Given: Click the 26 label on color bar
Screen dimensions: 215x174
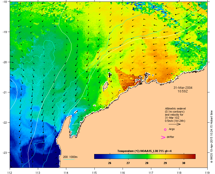Looking at the screenshot, I should click(x=110, y=163).
